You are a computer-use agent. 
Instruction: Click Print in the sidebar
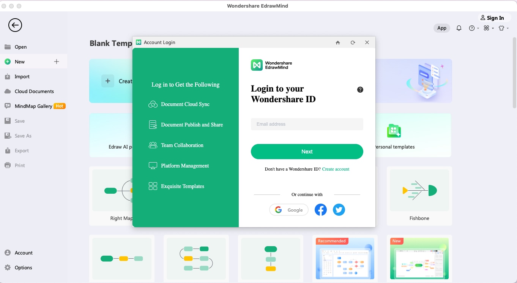[x=20, y=166]
